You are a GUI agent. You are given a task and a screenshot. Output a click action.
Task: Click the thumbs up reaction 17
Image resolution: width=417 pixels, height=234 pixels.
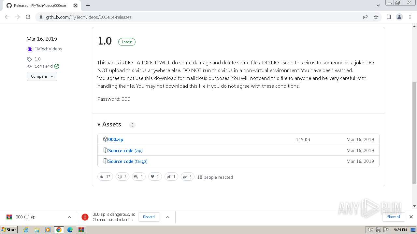[x=105, y=177]
